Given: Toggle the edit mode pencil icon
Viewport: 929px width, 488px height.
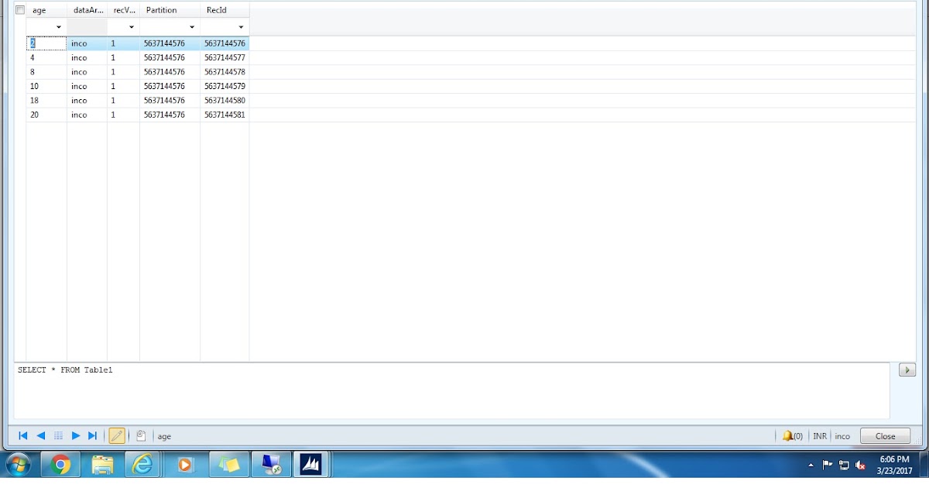Looking at the screenshot, I should [x=117, y=435].
